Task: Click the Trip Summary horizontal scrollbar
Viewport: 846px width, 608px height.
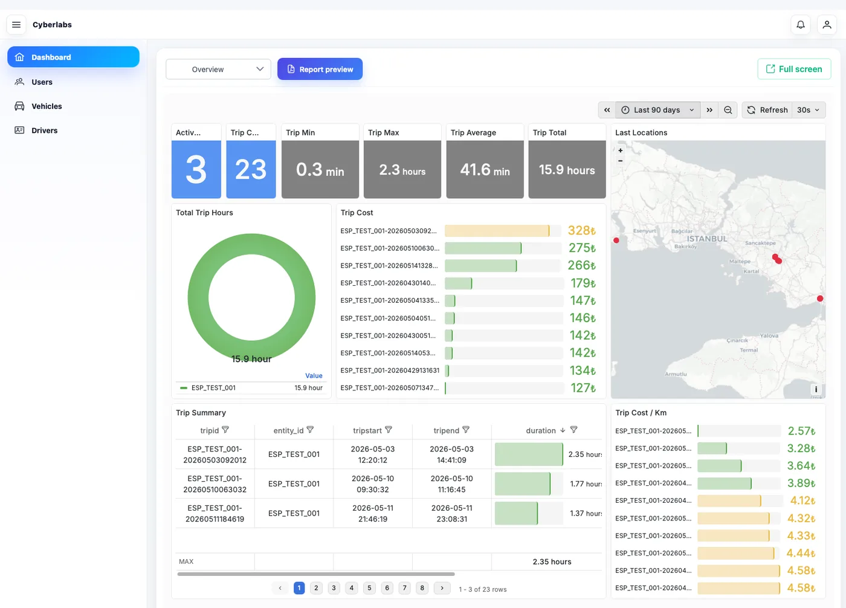Action: 316,574
